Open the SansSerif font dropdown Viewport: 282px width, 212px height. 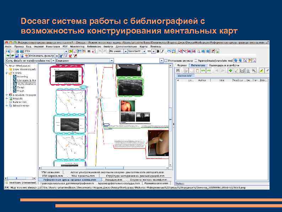pos(144,51)
